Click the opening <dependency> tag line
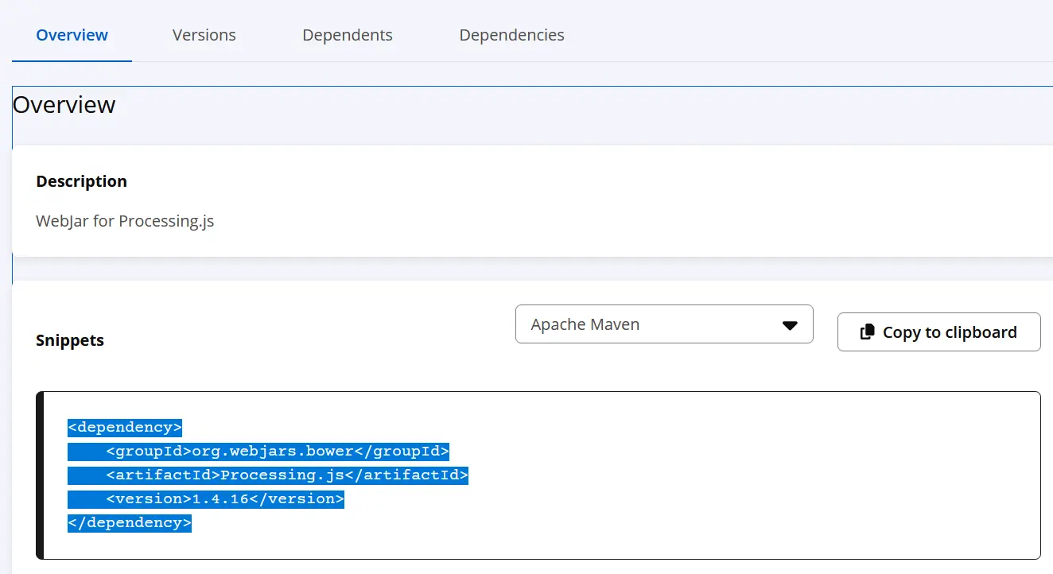Image resolution: width=1053 pixels, height=574 pixels. click(125, 428)
